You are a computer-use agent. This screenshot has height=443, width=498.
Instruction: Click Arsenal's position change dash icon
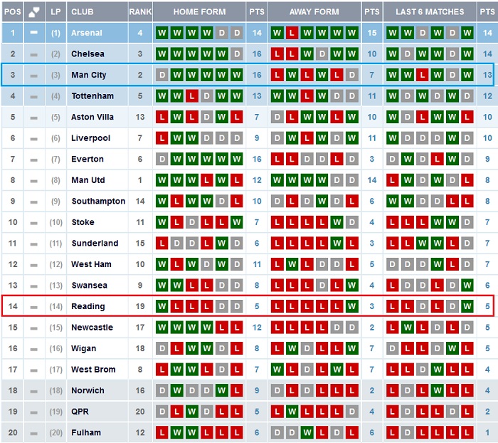pos(34,33)
